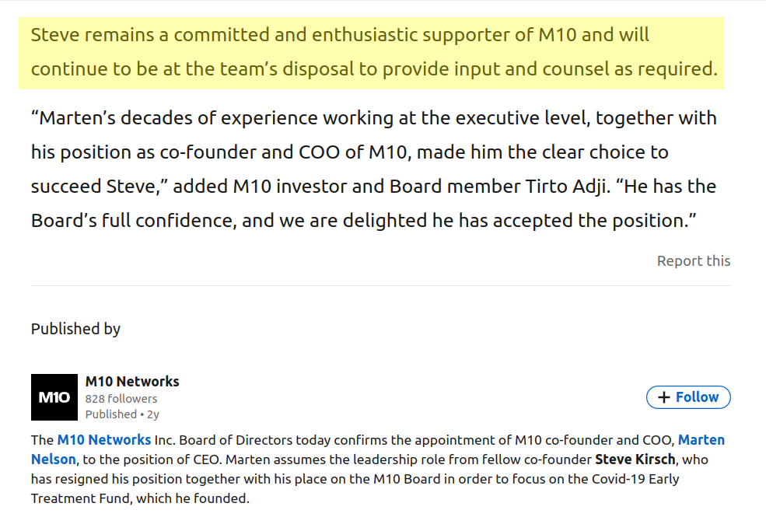Viewport: 766px width, 531px height.
Task: Open the blue M10 Networks link in description
Action: coord(104,440)
